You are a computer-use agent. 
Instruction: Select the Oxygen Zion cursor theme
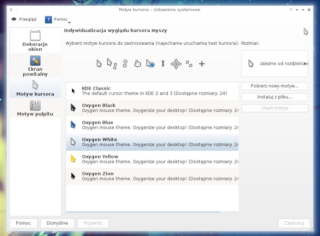pyautogui.click(x=152, y=176)
